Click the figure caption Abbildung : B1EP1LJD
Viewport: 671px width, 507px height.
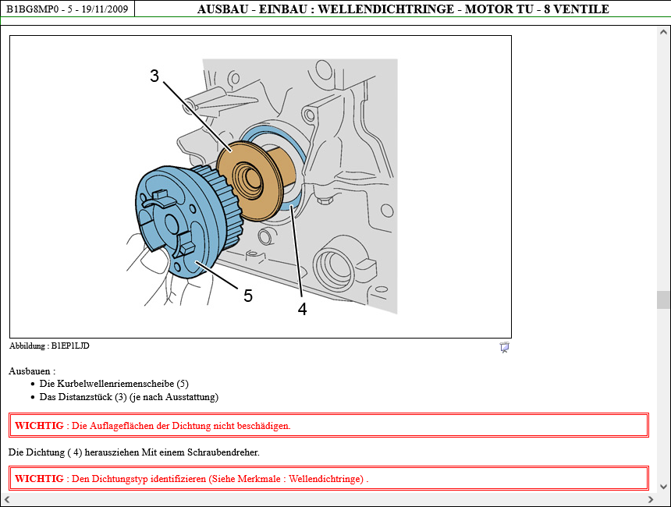click(x=49, y=346)
